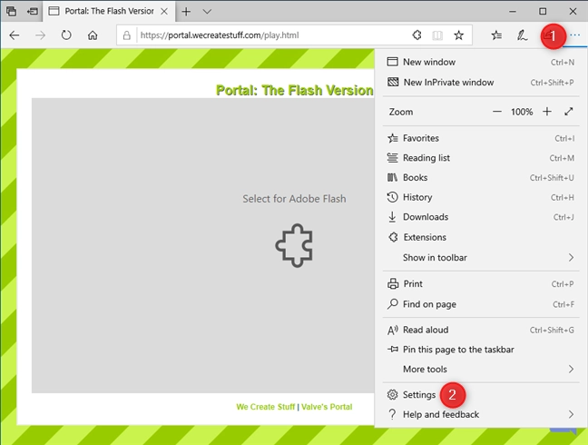This screenshot has width=588, height=445.
Task: Click the Back navigation arrow
Action: pos(15,35)
